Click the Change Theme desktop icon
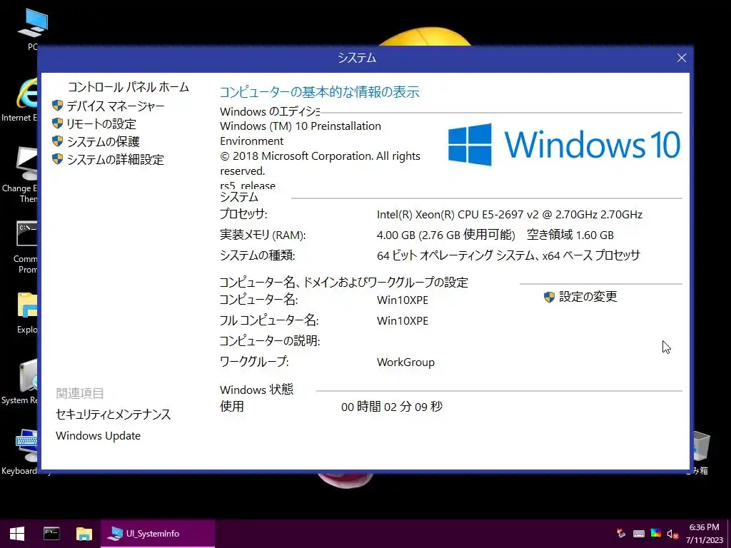 19,175
